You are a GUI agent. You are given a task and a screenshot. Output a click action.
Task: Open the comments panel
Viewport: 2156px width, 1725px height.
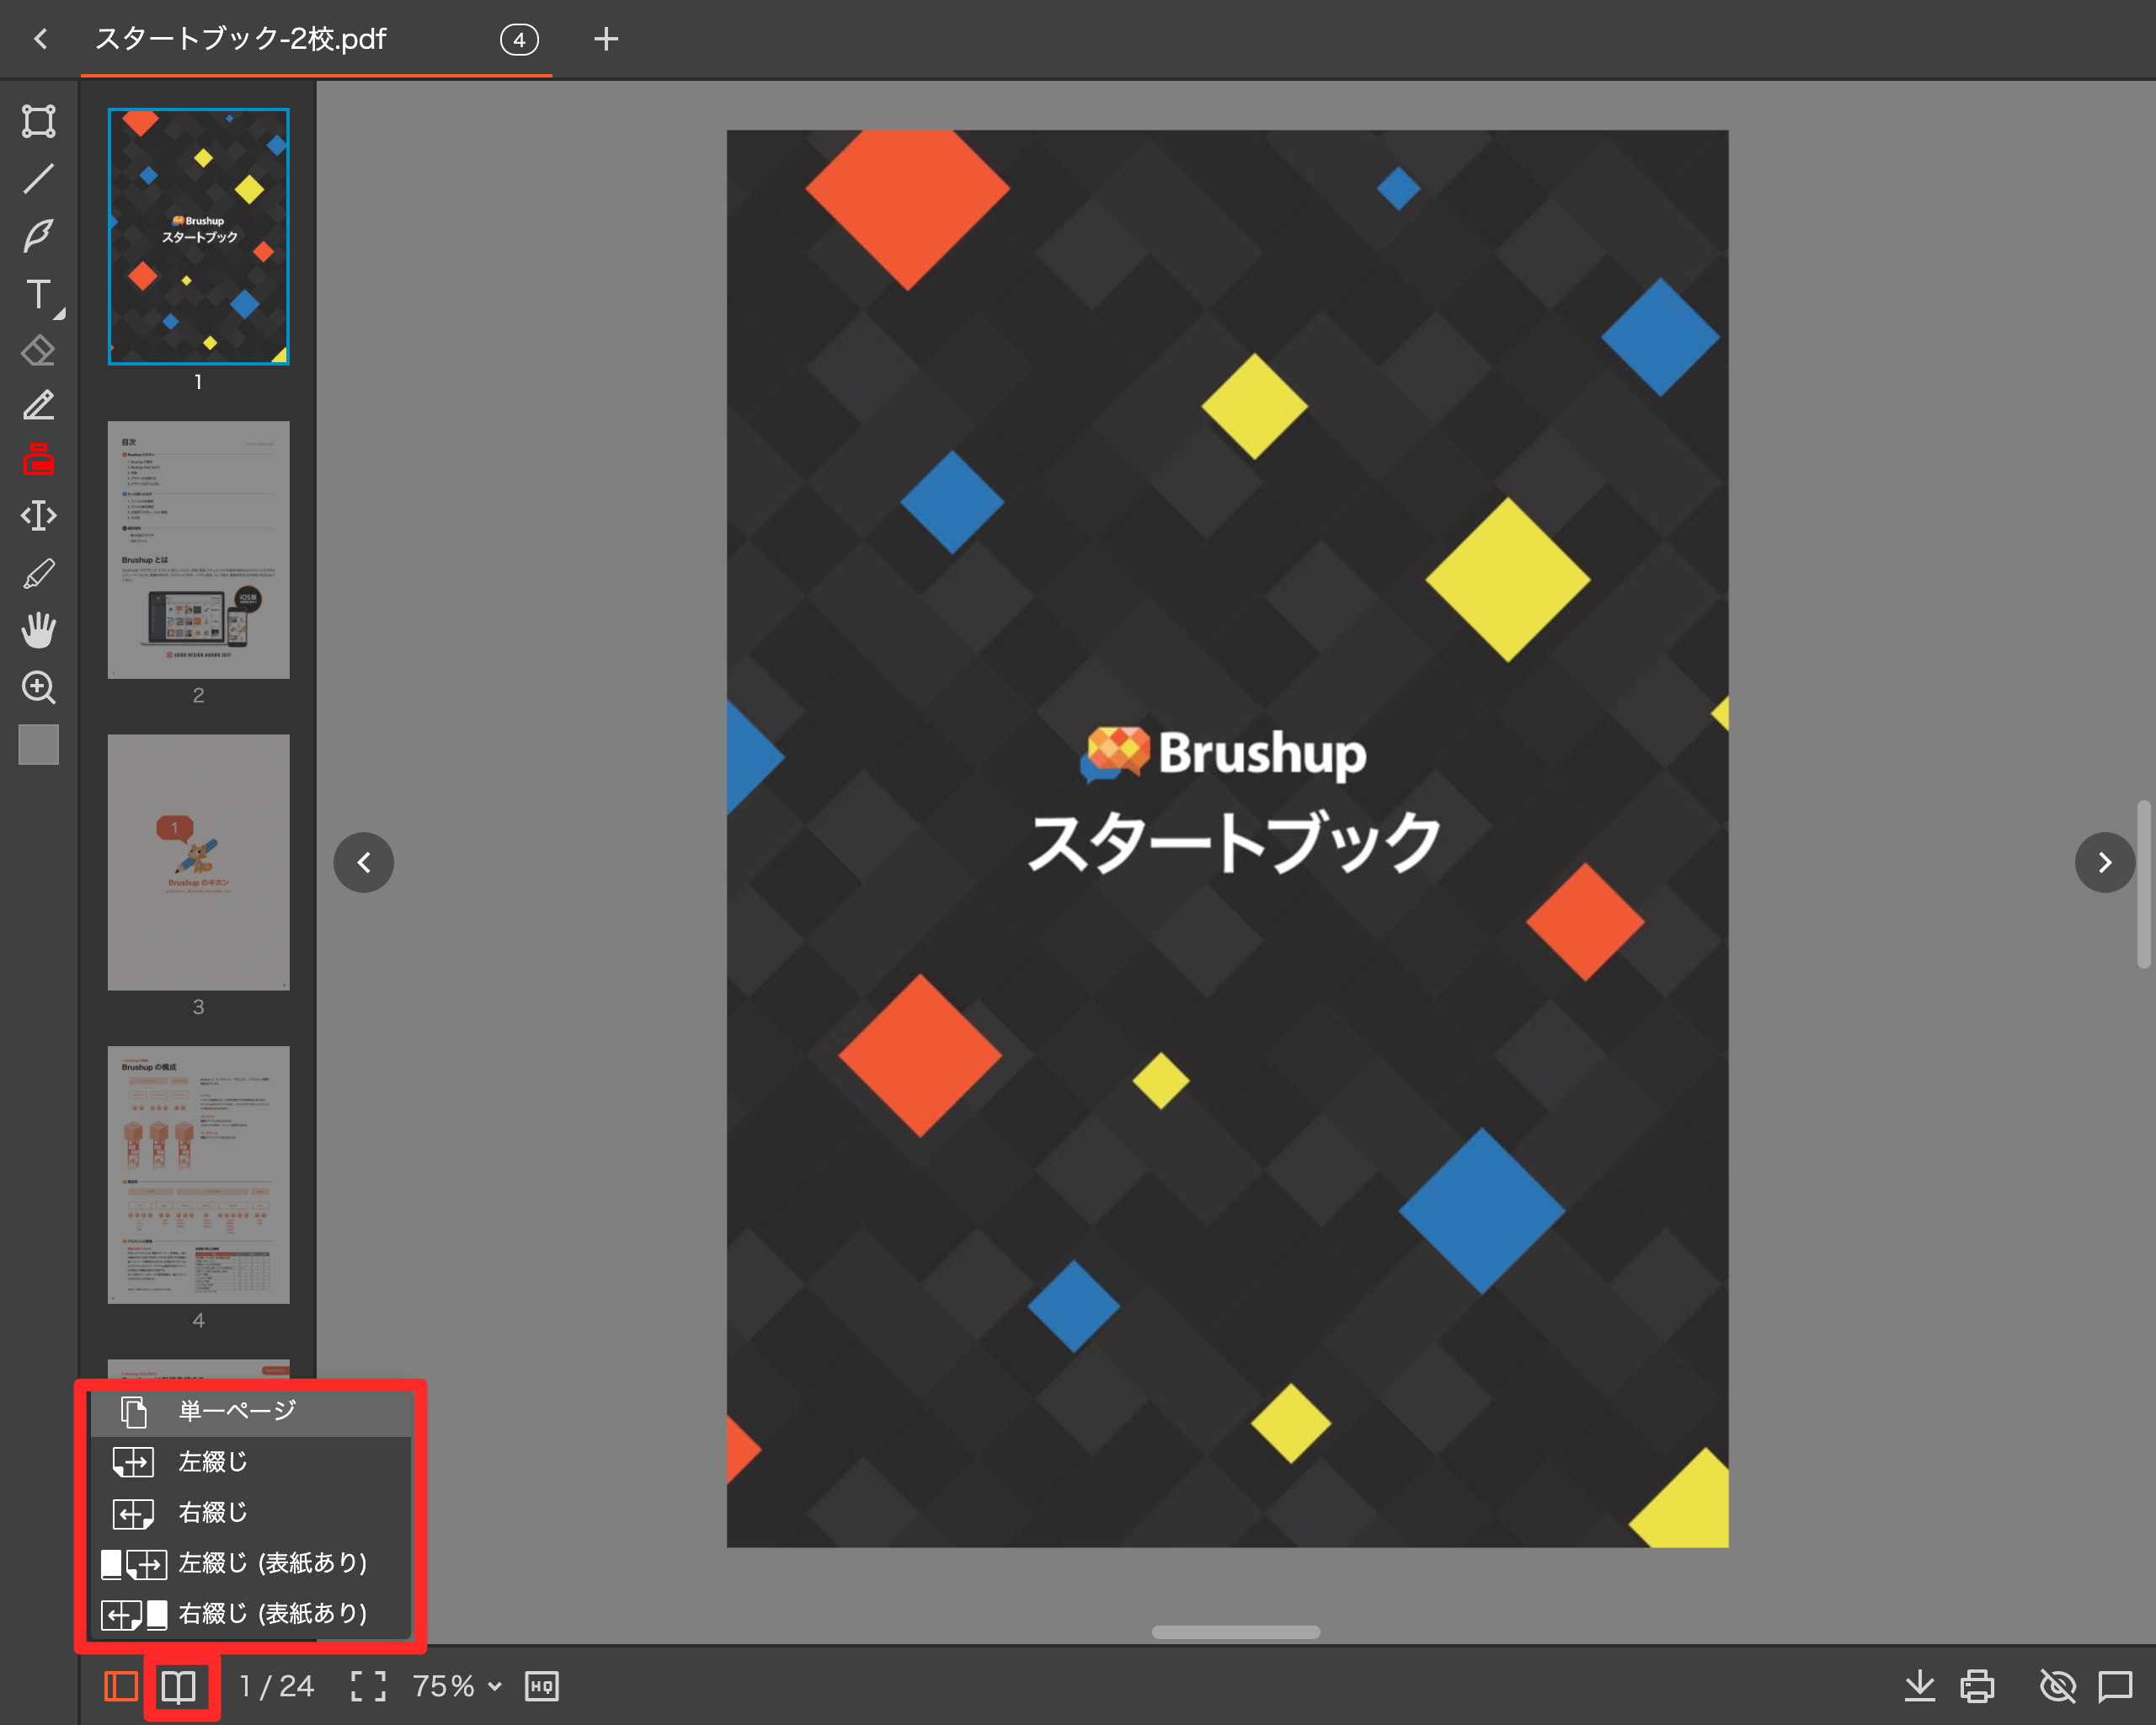2115,1687
